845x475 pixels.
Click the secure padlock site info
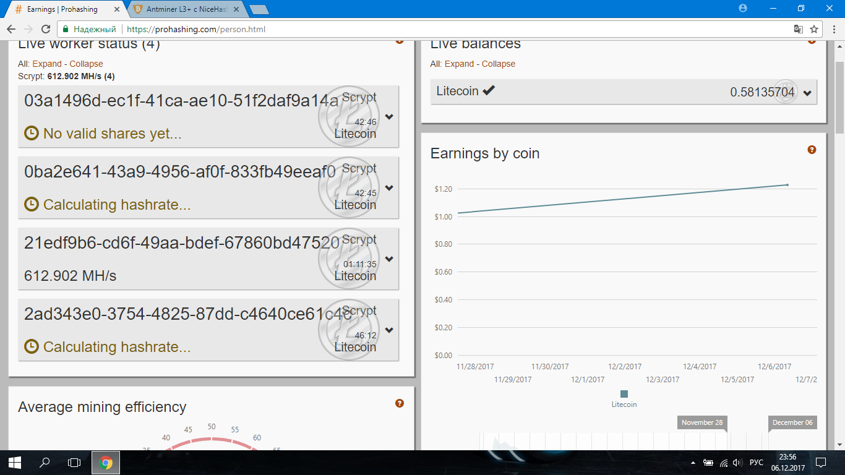tap(66, 29)
